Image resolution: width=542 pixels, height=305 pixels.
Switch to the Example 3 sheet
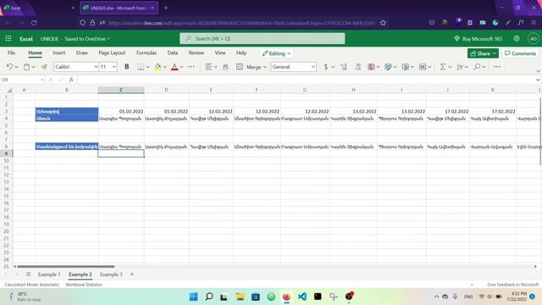point(111,274)
